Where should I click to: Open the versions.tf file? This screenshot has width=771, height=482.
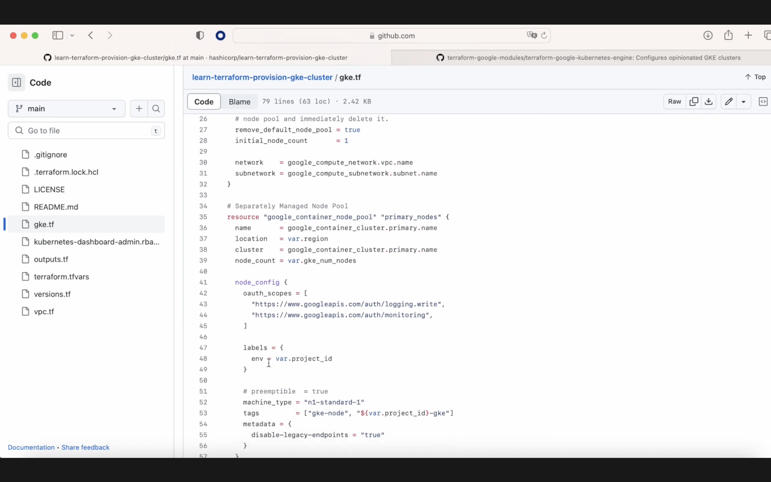pyautogui.click(x=87, y=294)
